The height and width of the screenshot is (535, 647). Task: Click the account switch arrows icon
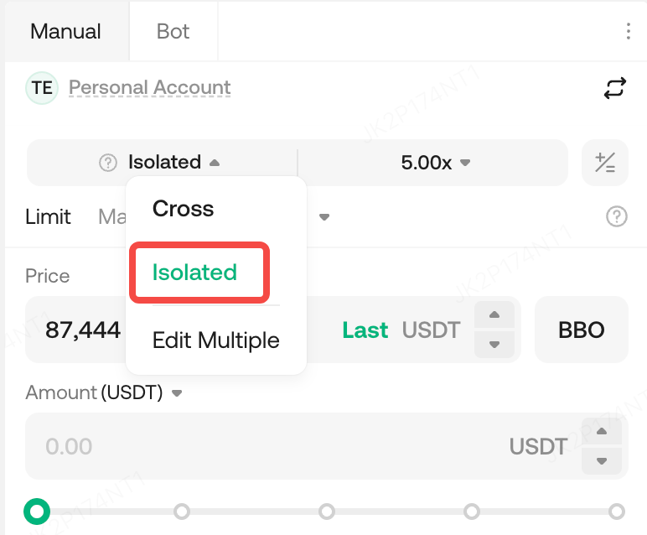(x=614, y=88)
